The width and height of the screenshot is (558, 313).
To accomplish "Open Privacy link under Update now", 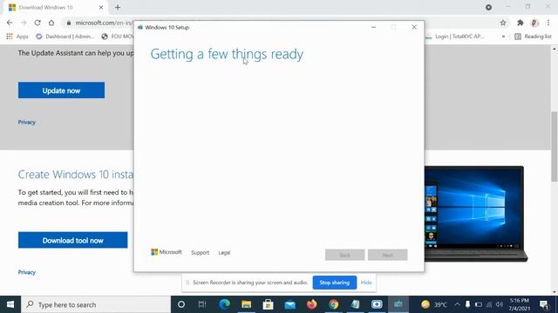I will pyautogui.click(x=27, y=122).
